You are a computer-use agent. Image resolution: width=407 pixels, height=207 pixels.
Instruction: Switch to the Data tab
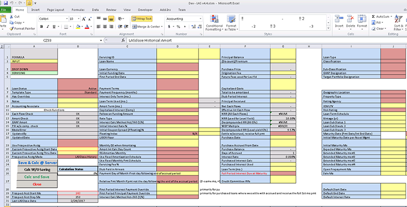tap(95, 10)
